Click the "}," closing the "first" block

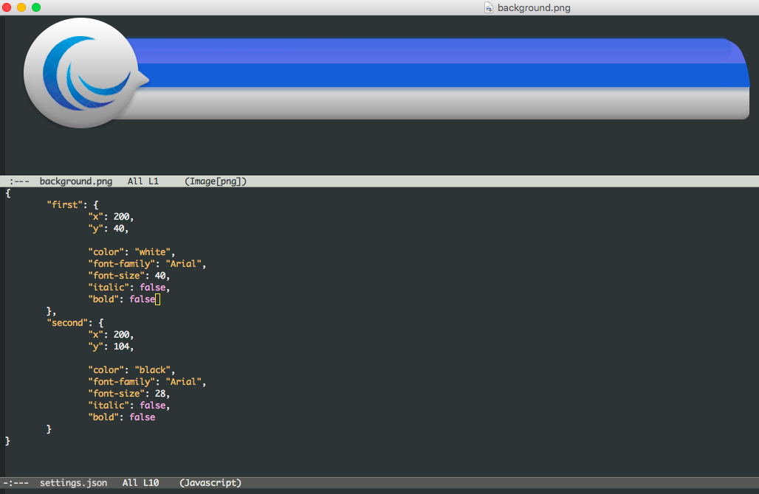51,311
